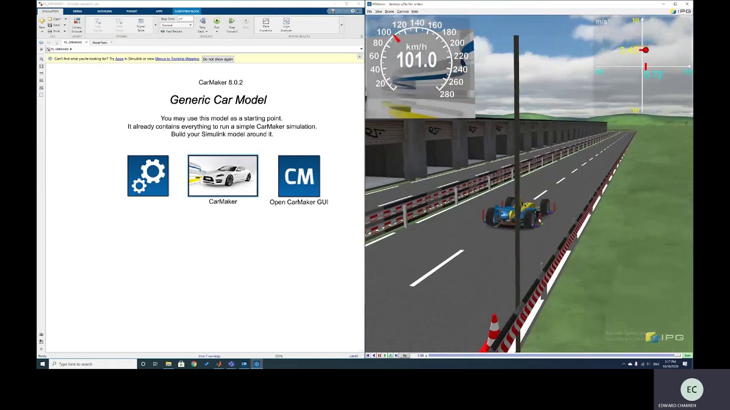Click the Step Back icon
Screen dimensions: 730x410
(x=202, y=20)
